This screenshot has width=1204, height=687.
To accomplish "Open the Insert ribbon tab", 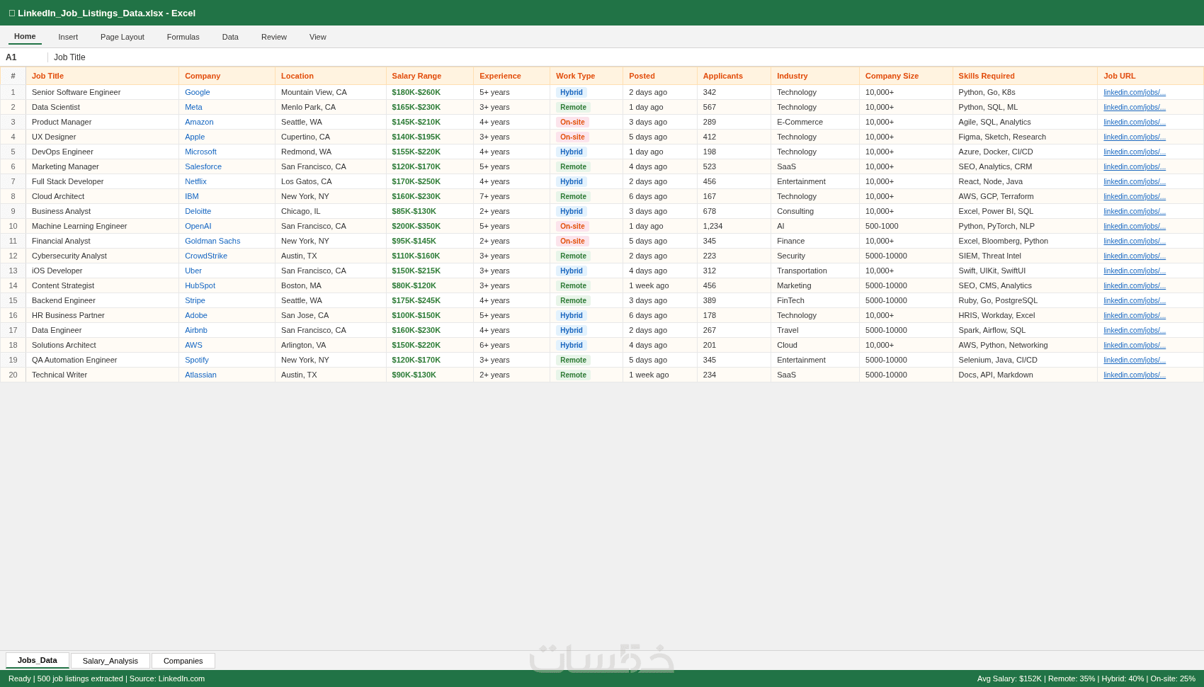I will click(68, 37).
